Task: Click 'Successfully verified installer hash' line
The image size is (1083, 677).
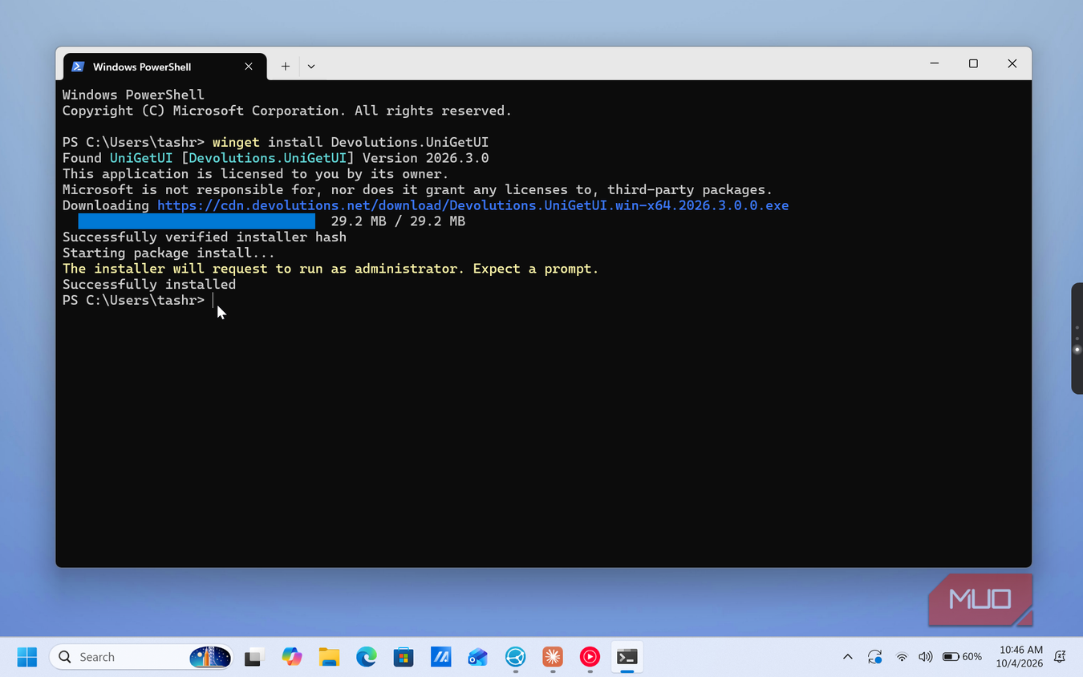Action: tap(205, 237)
